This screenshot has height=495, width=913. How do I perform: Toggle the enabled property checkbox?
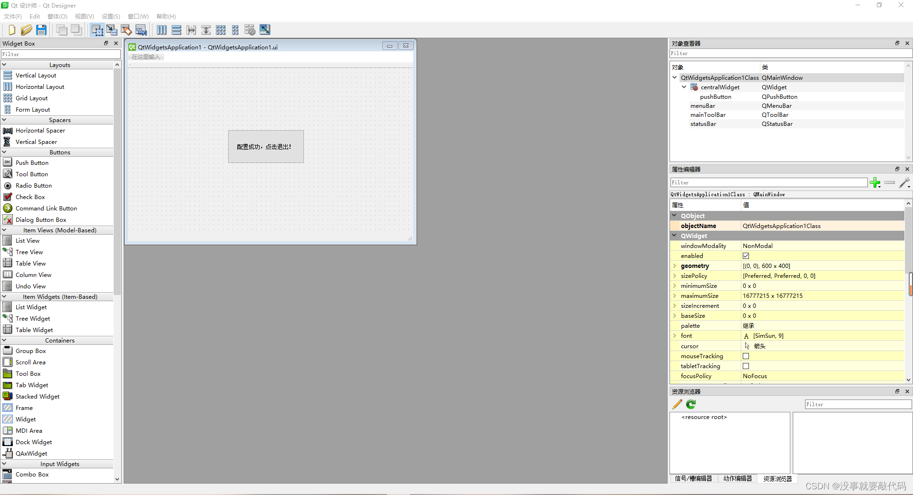[746, 256]
